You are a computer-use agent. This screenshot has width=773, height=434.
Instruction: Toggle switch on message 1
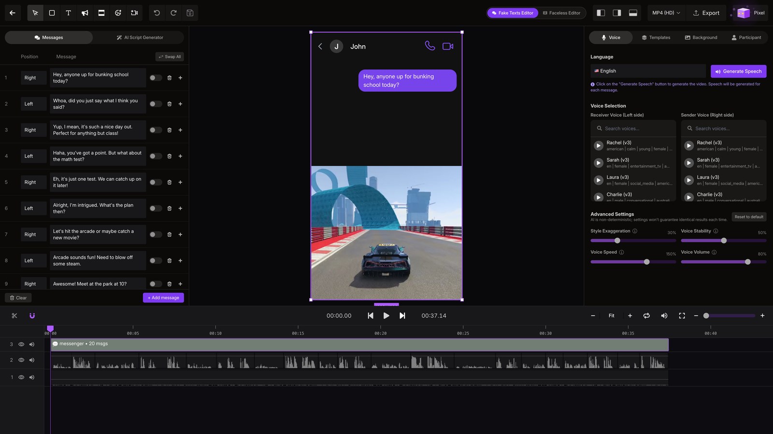click(156, 78)
